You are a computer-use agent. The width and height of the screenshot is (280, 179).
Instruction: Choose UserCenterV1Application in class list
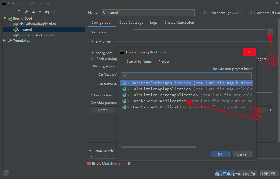186,107
